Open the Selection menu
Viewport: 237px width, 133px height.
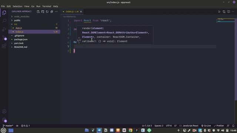click(x=17, y=6)
